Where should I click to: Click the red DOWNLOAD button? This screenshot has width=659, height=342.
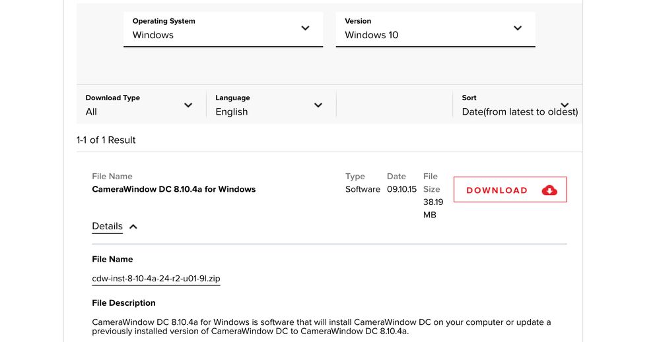[x=510, y=190]
